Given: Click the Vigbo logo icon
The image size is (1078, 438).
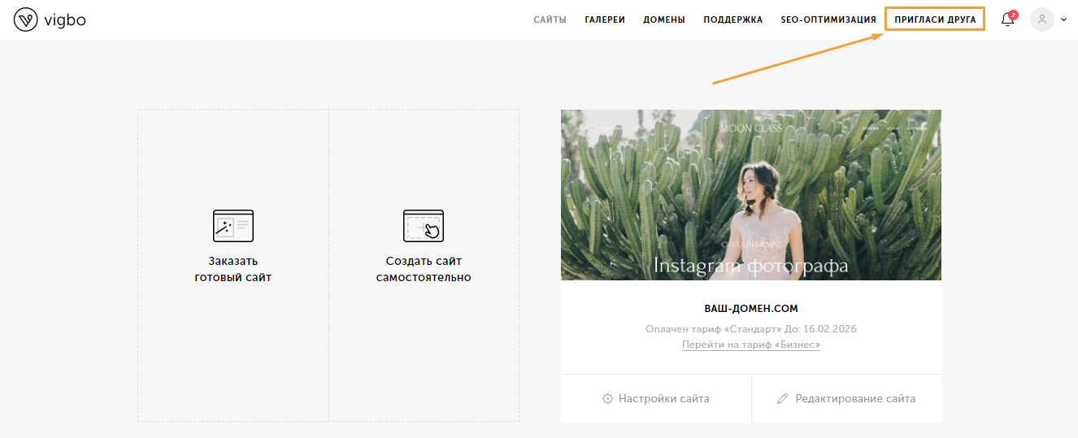Looking at the screenshot, I should click(26, 20).
